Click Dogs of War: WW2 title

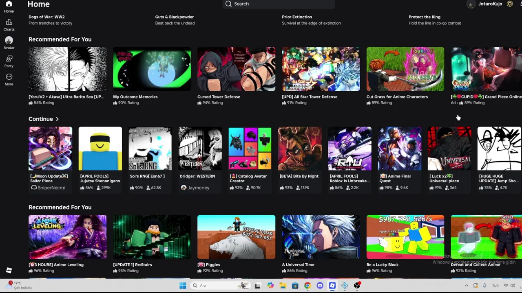[46, 17]
